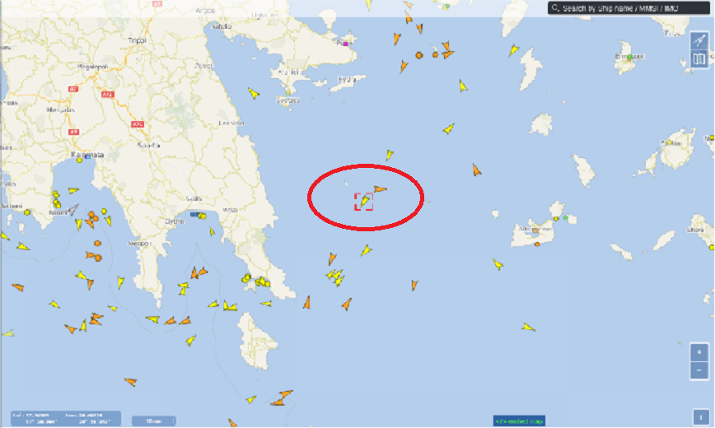715x428 pixels.
Task: Zoom out with the minus button
Action: click(x=699, y=370)
